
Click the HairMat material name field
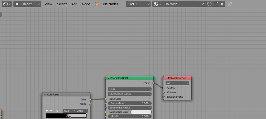181,4
